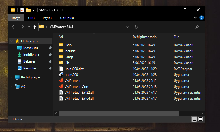Open the Paylaş ribbon tab
The height and width of the screenshot is (132, 220).
coord(47,18)
